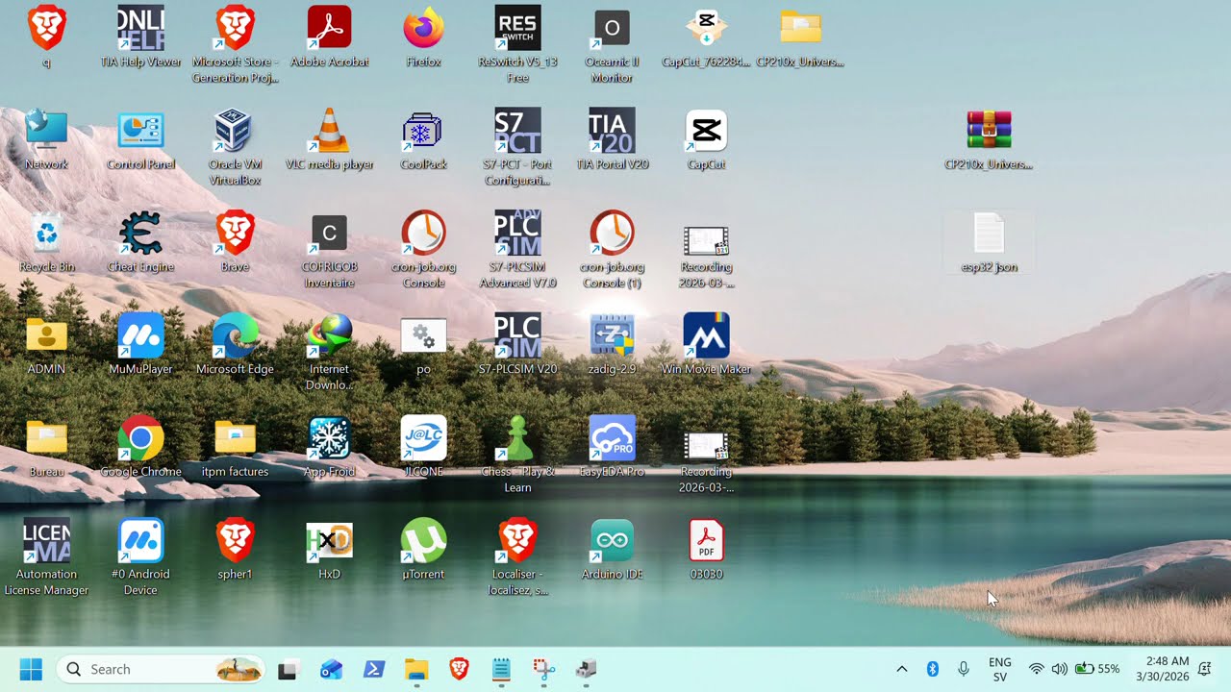Click the taskbar Search box
The height and width of the screenshot is (692, 1231).
(x=161, y=669)
